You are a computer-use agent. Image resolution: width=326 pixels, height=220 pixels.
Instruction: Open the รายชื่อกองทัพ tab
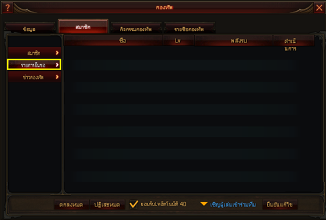click(x=189, y=28)
